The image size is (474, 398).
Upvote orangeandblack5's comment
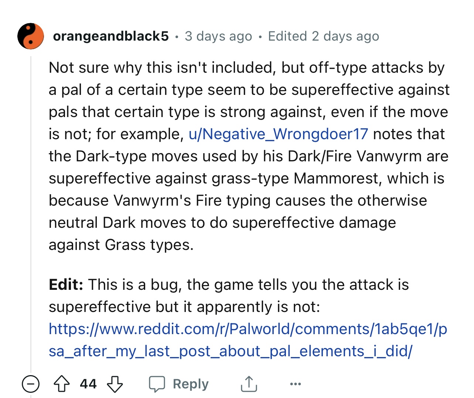(x=62, y=384)
